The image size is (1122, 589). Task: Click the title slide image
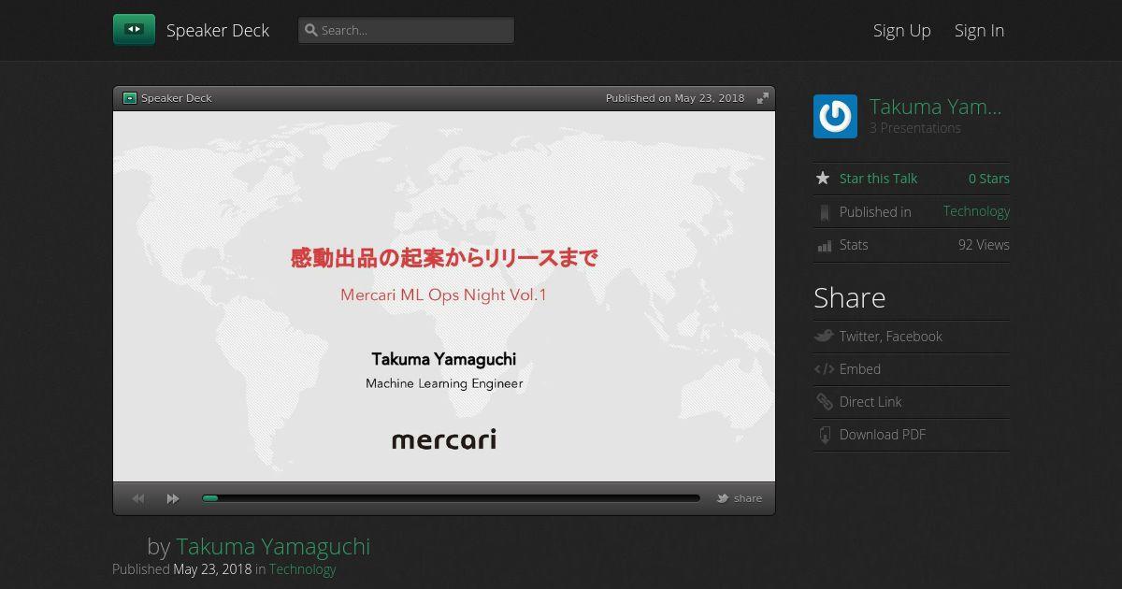[444, 296]
